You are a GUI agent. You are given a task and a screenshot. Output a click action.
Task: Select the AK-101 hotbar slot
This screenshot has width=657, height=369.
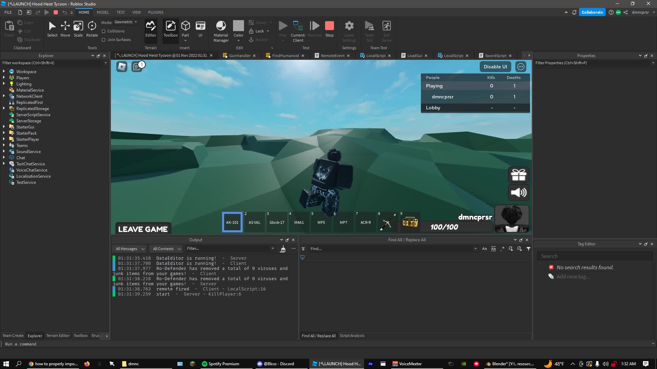pyautogui.click(x=232, y=222)
